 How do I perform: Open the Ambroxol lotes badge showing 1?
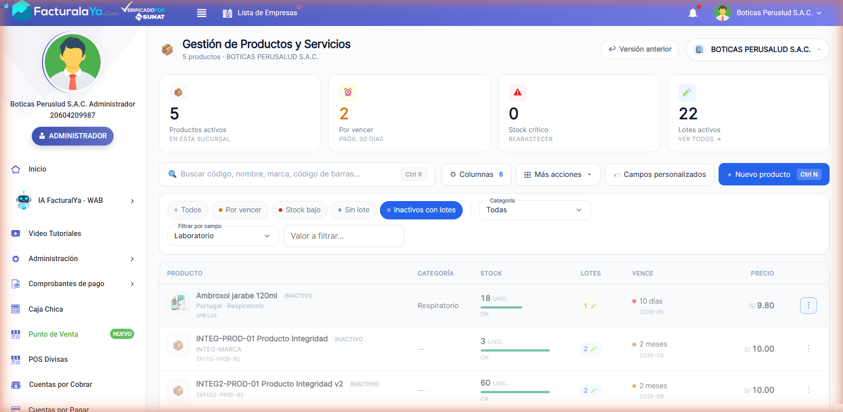[590, 306]
